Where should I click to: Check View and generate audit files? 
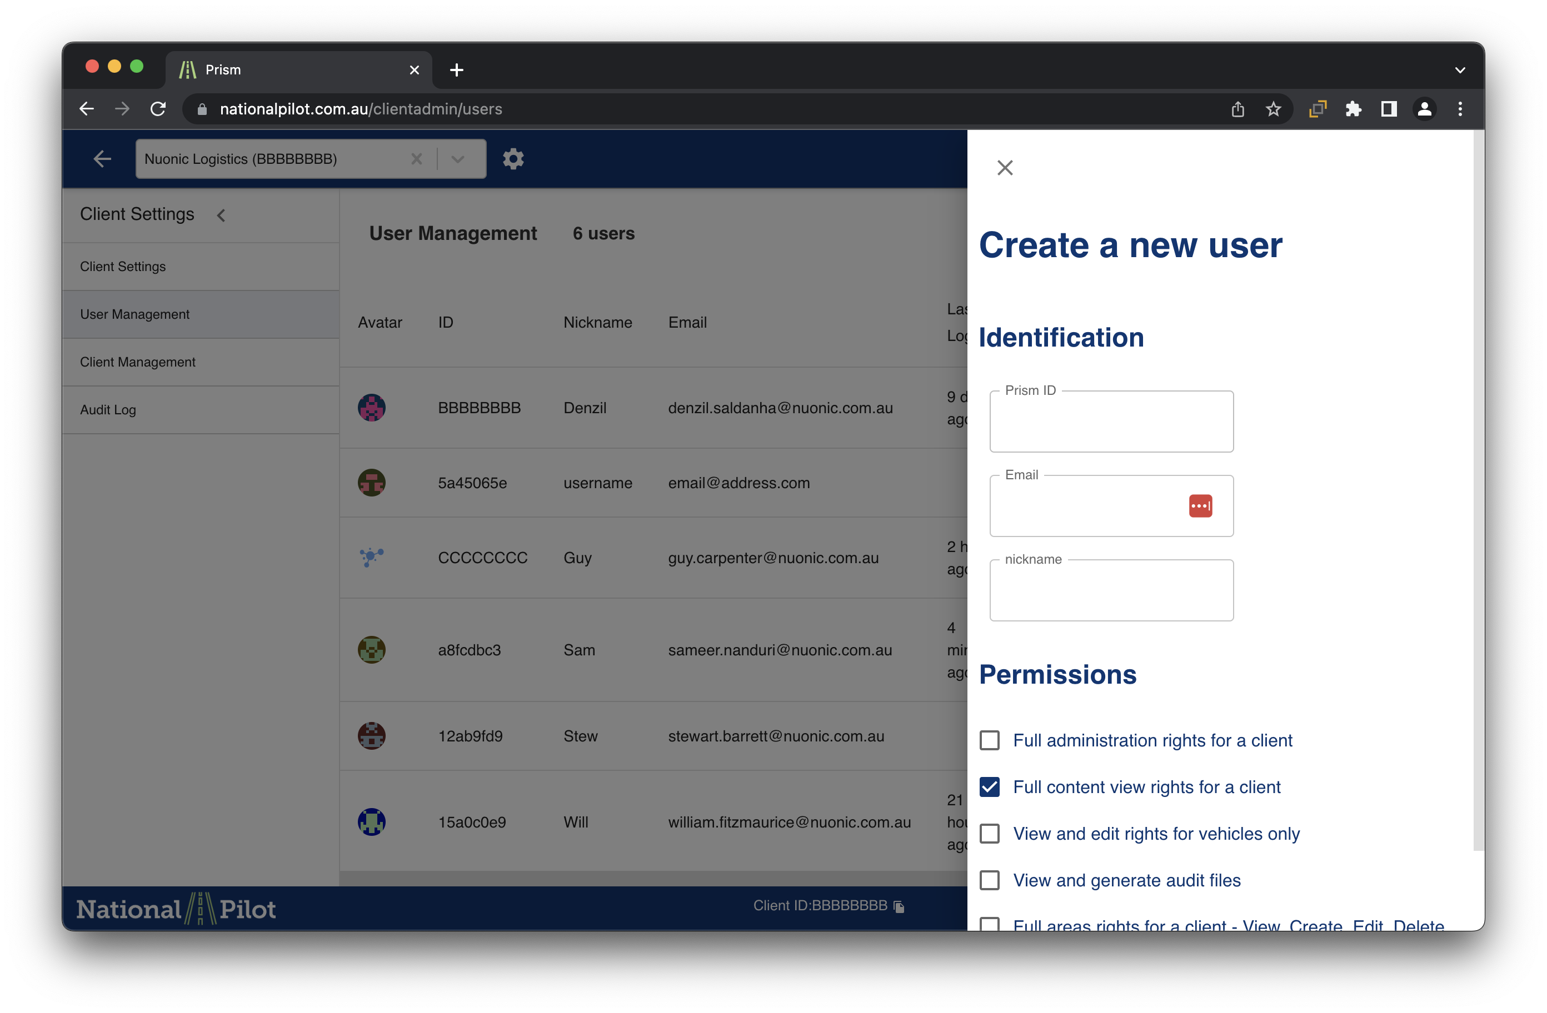point(989,880)
